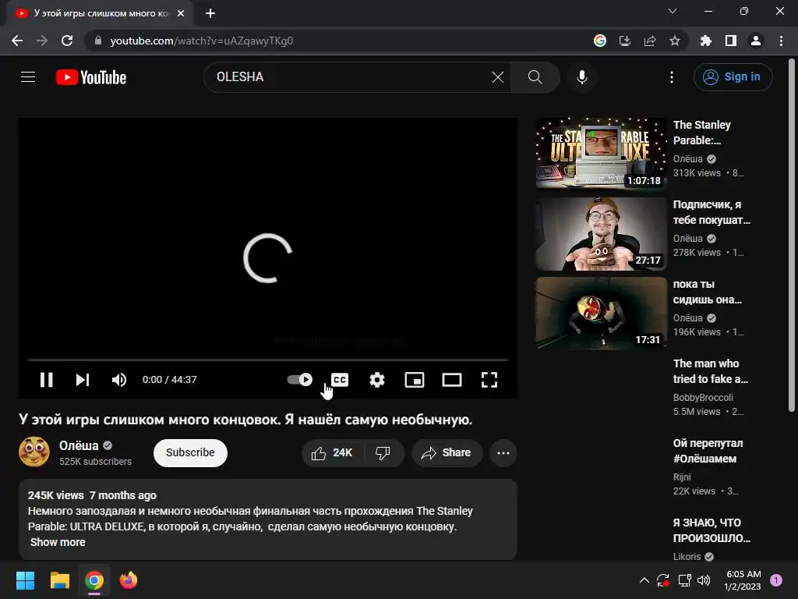Run search with magnifier button
The width and height of the screenshot is (798, 599).
click(x=535, y=77)
